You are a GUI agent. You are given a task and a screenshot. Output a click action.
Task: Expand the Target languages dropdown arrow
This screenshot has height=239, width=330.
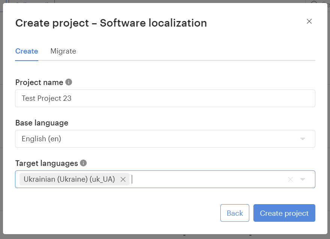click(303, 179)
